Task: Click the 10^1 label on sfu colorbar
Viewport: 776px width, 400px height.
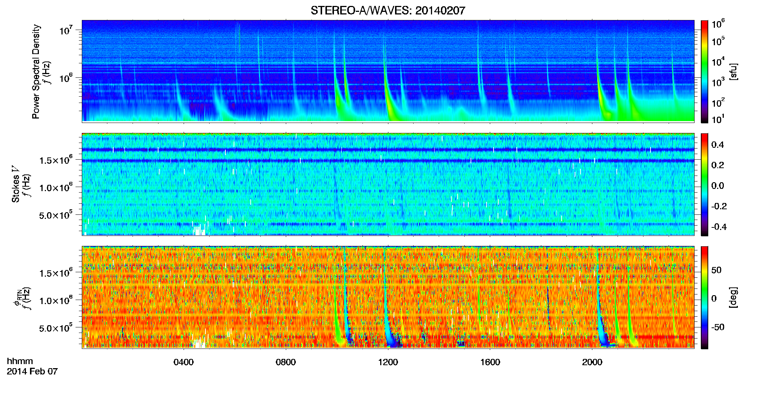Action: (x=718, y=119)
